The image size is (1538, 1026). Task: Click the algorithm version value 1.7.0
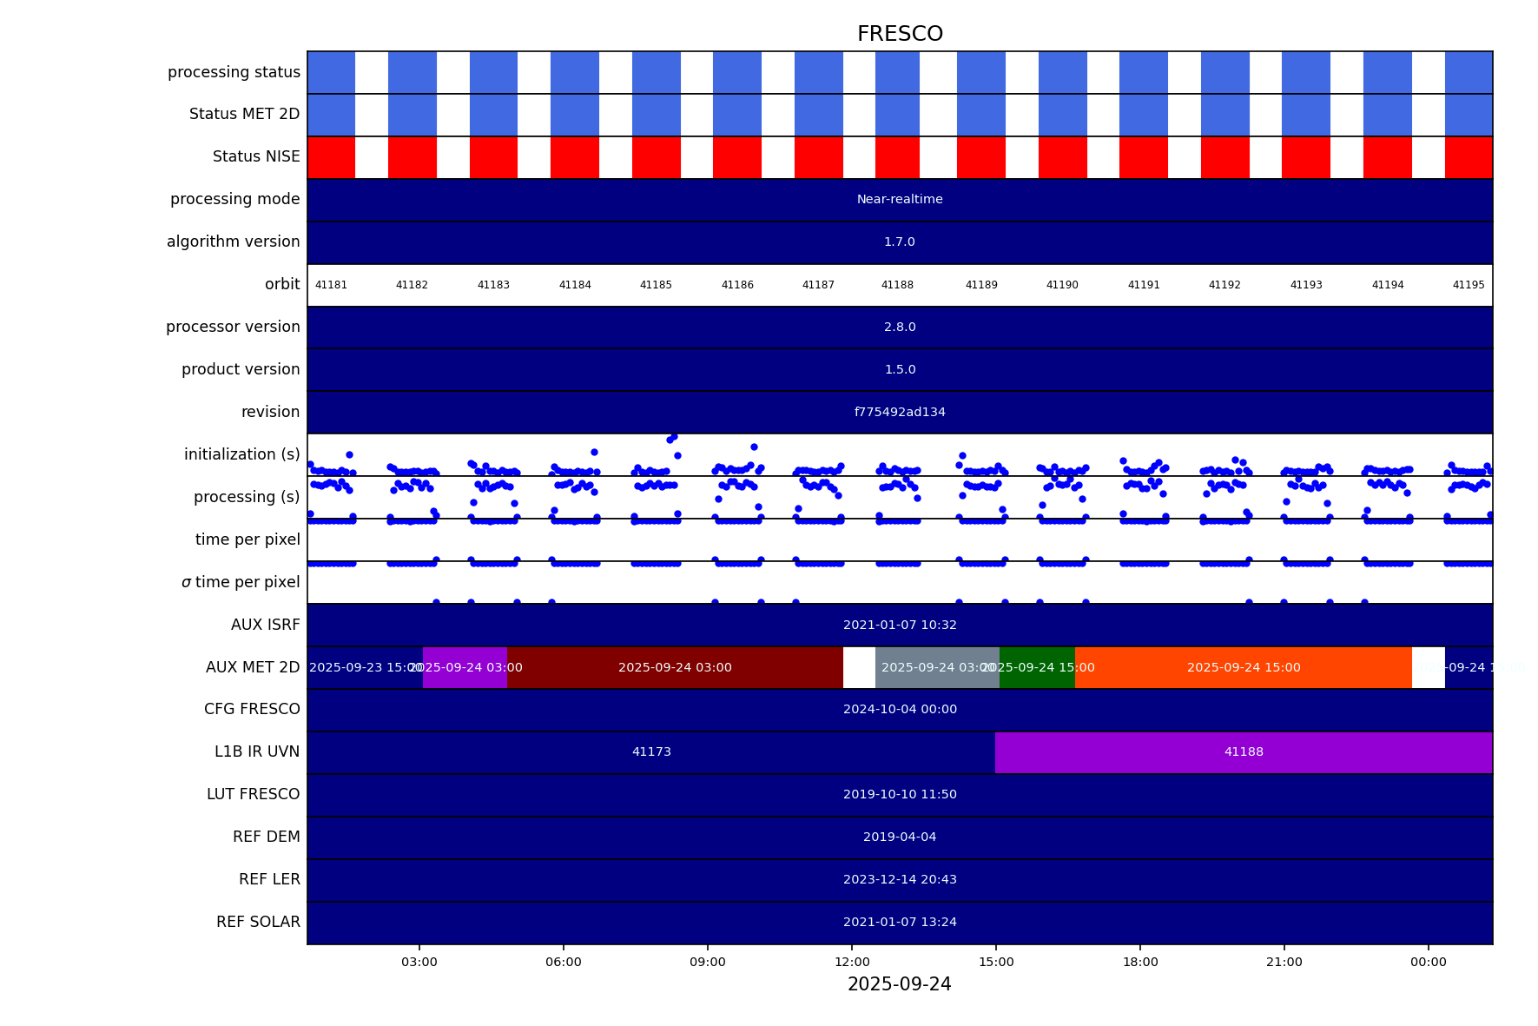pos(899,242)
